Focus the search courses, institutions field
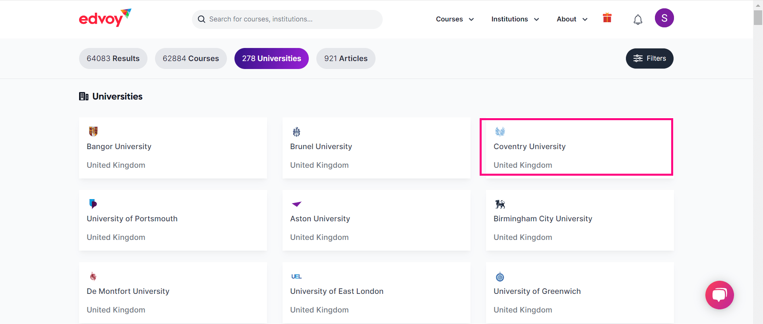The image size is (763, 324). tap(287, 19)
